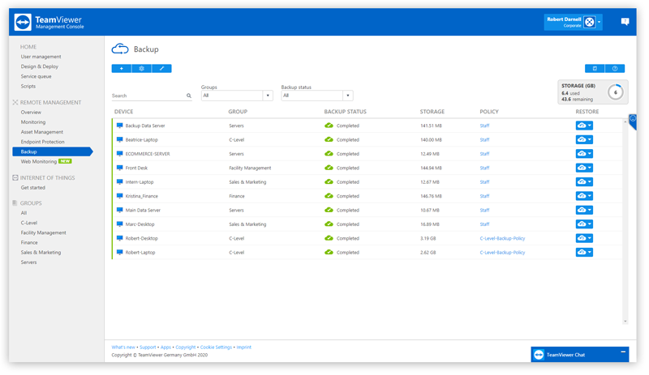Click the plus add button
Screen dimensions: 649x375
121,69
